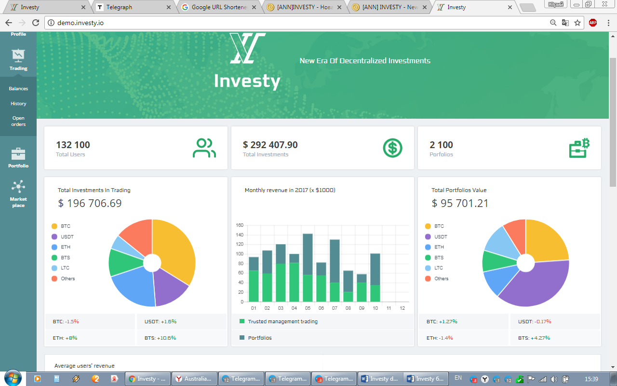Switch to Yandex Australia taskbar window
The width and height of the screenshot is (617, 386).
point(195,379)
